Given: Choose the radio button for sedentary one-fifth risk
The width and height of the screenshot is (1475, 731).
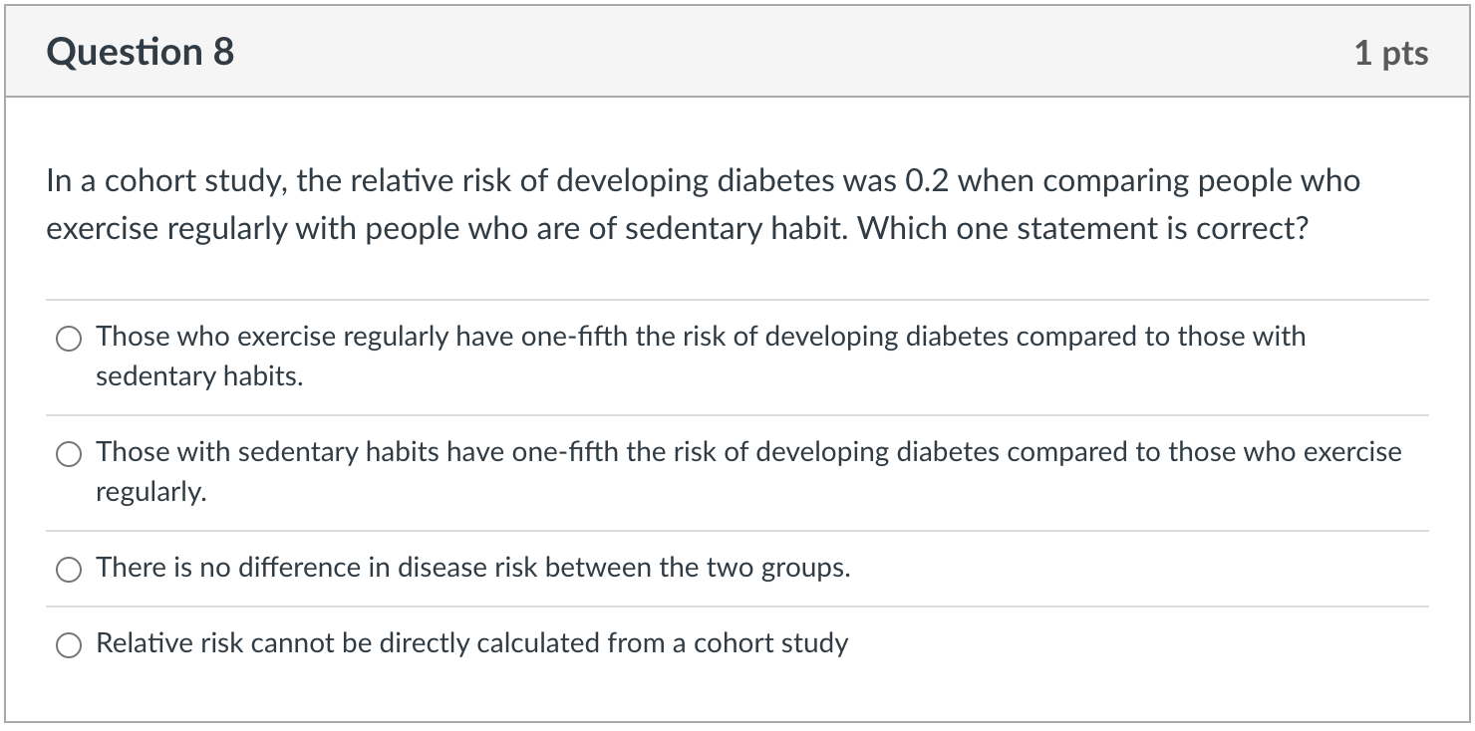Looking at the screenshot, I should click(69, 454).
